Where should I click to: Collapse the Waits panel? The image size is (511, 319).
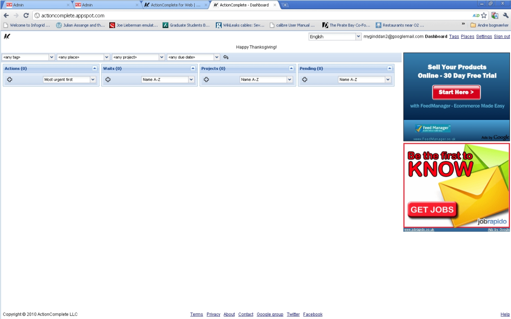[193, 68]
